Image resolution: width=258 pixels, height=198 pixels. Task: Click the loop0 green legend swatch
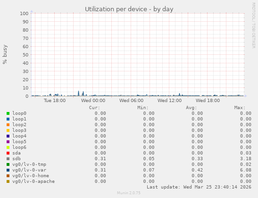click(8, 113)
